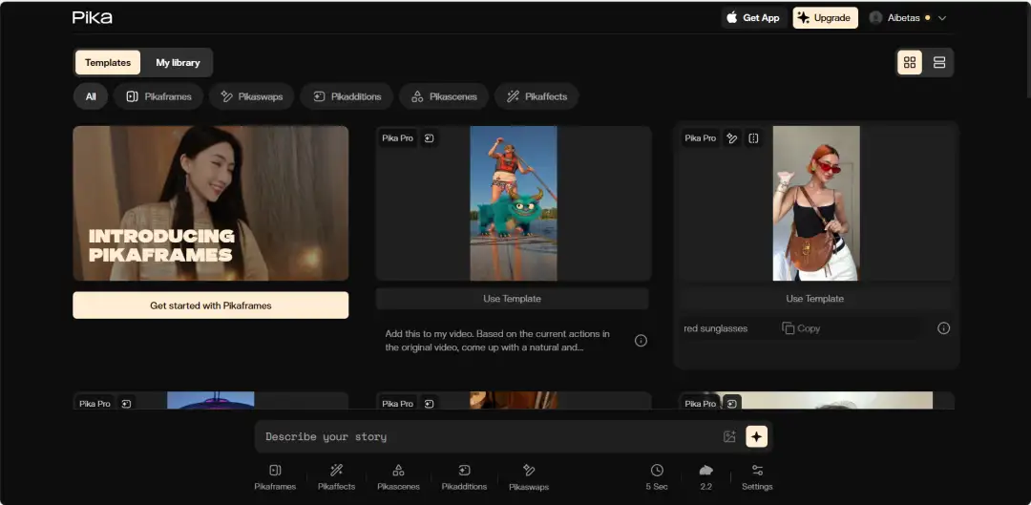The width and height of the screenshot is (1031, 505).
Task: Select grid view layout
Action: coord(910,62)
